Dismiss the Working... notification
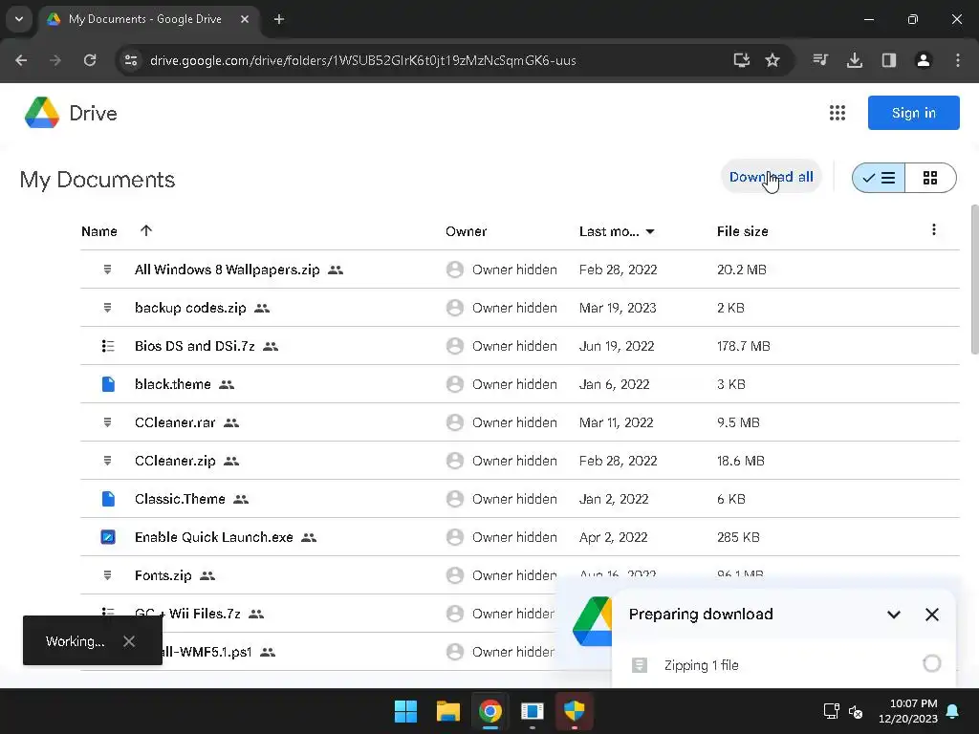The image size is (979, 734). [129, 641]
